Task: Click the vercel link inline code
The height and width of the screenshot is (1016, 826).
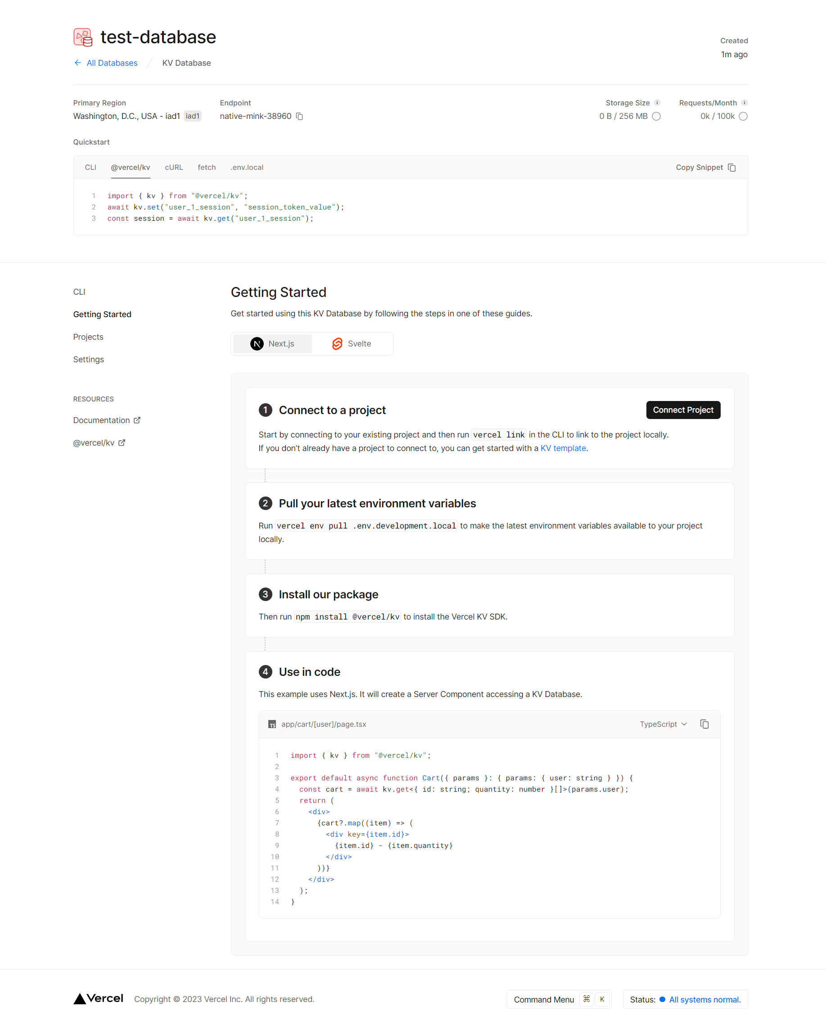Action: point(499,435)
